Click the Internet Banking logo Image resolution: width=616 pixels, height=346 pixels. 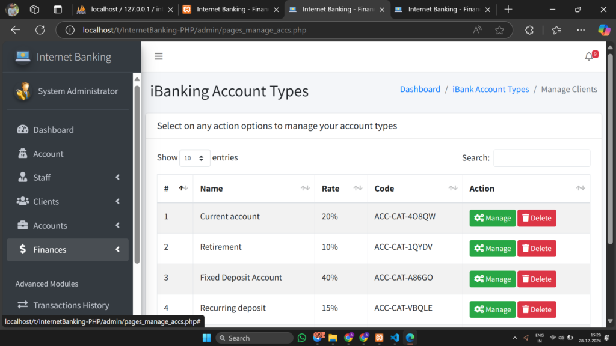point(22,57)
